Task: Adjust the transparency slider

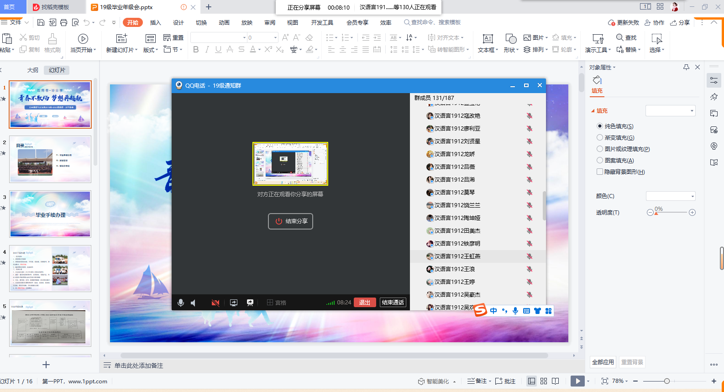Action: pyautogui.click(x=656, y=213)
